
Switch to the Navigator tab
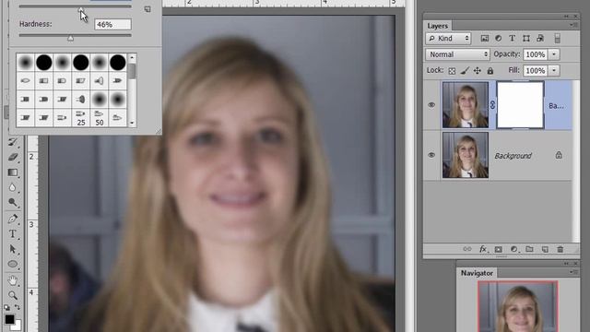[477, 273]
